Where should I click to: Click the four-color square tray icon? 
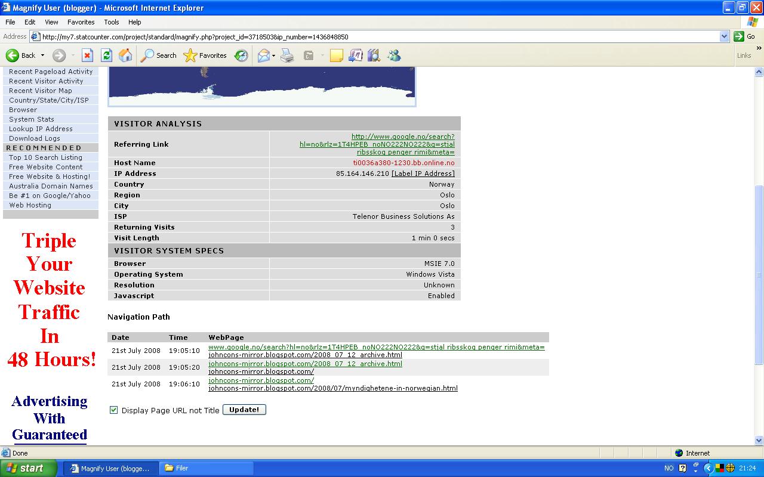tap(720, 468)
